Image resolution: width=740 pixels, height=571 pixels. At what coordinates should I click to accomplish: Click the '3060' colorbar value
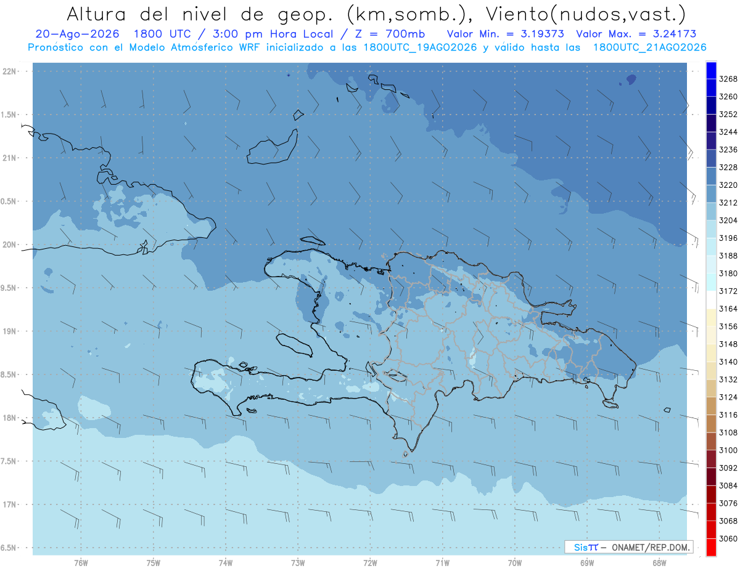coord(728,538)
